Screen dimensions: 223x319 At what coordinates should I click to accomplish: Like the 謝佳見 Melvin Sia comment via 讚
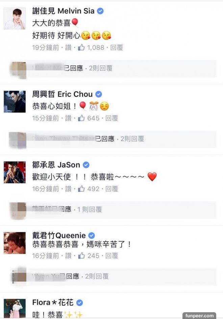[68, 48]
